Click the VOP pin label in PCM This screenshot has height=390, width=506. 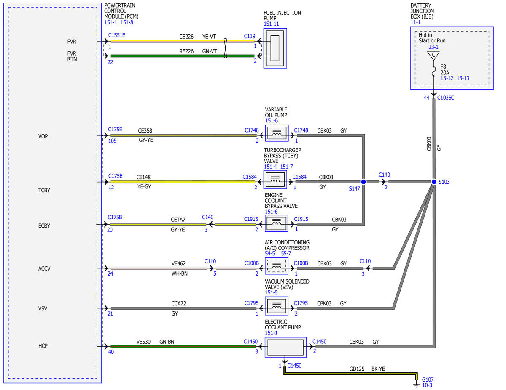[43, 136]
